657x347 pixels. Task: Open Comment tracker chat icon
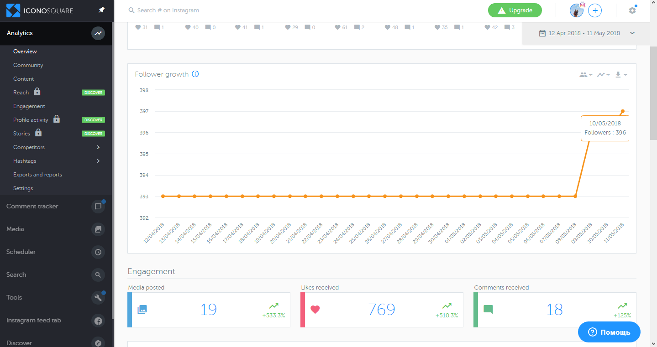click(98, 207)
